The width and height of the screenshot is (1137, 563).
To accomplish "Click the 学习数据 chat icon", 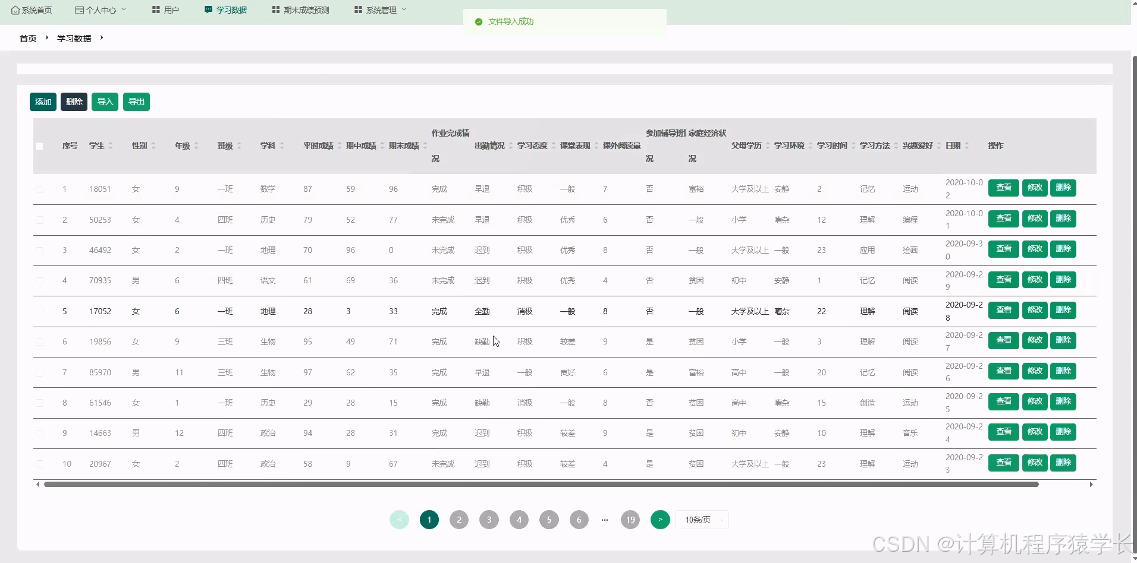I will 208,10.
